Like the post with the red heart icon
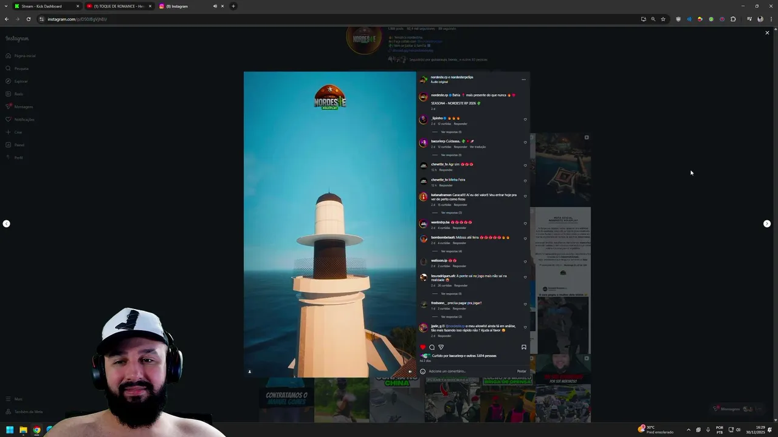 [423, 347]
